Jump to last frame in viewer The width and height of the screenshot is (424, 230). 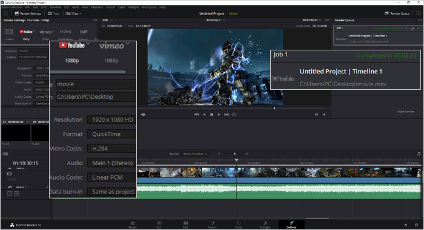tap(227, 115)
